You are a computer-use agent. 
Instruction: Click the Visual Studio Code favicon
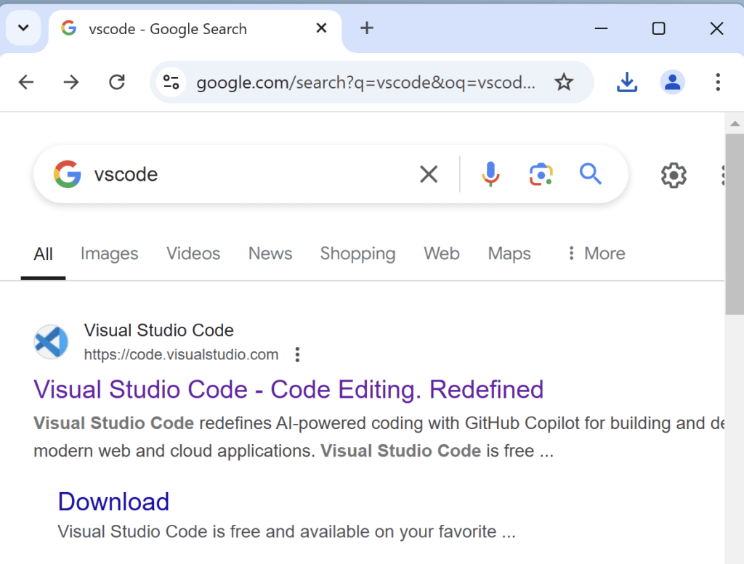(52, 342)
